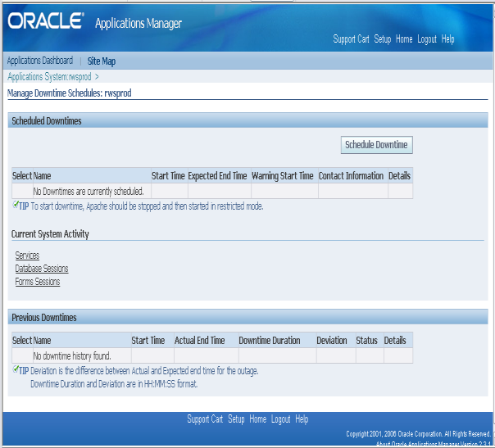Viewport: 495px width, 448px height.
Task: Open Support Cart in the top header
Action: pyautogui.click(x=352, y=39)
